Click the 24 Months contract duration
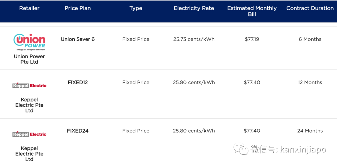Screen dimensions: 337x165 click(x=310, y=131)
